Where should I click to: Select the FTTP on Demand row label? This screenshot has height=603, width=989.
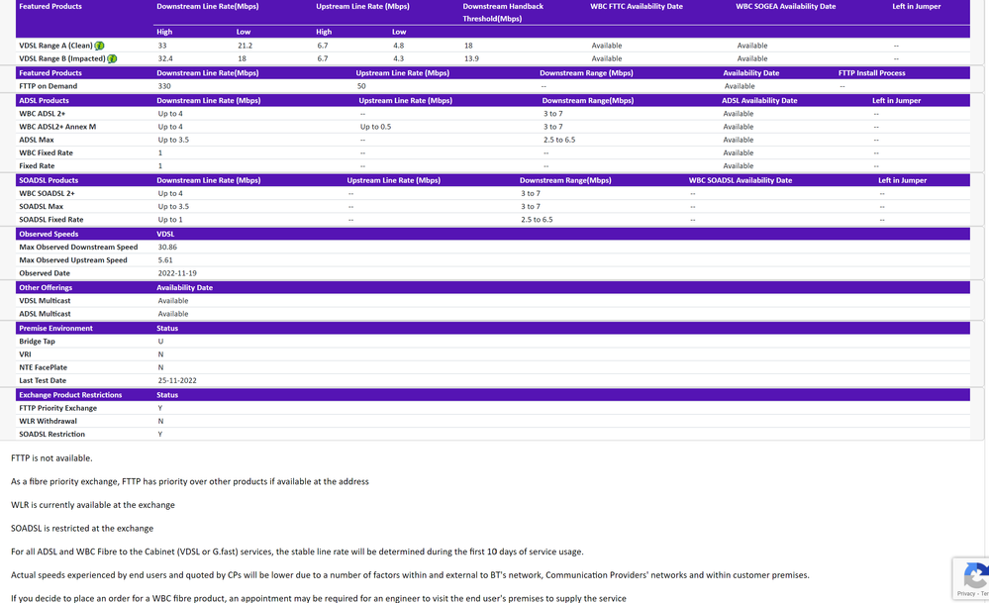point(48,86)
